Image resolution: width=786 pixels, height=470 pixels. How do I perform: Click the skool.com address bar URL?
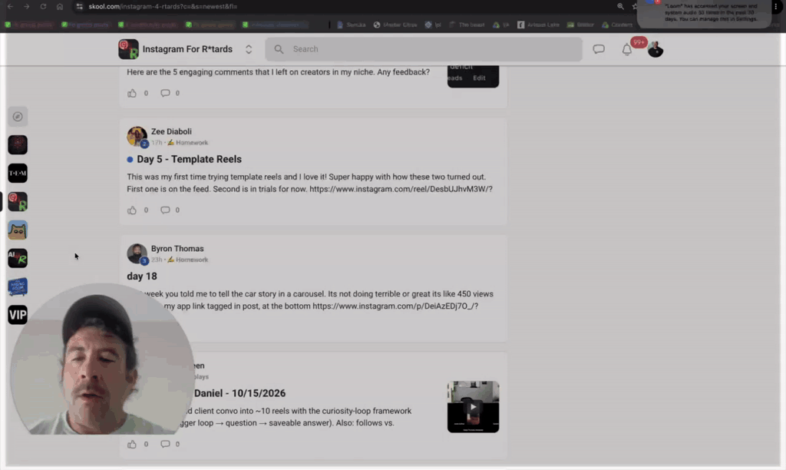click(163, 6)
